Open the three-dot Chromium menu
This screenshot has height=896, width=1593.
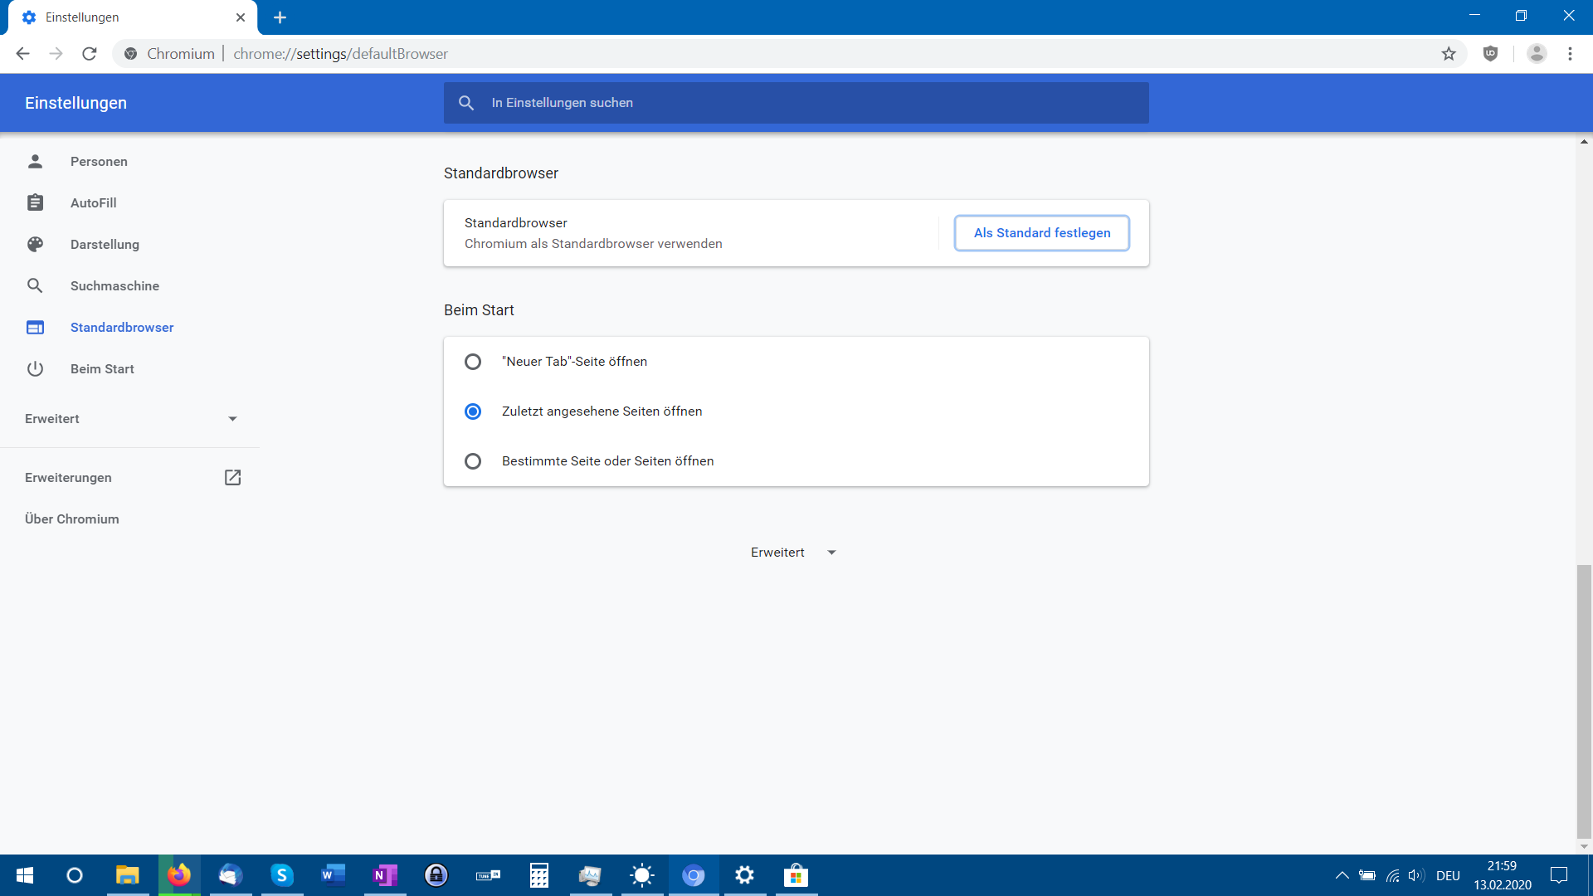pos(1570,54)
